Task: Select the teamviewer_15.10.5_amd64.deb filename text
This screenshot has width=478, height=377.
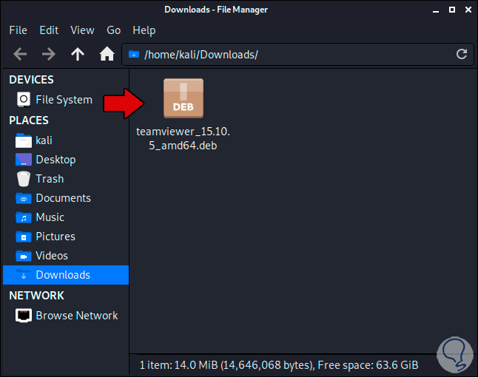Action: (183, 138)
